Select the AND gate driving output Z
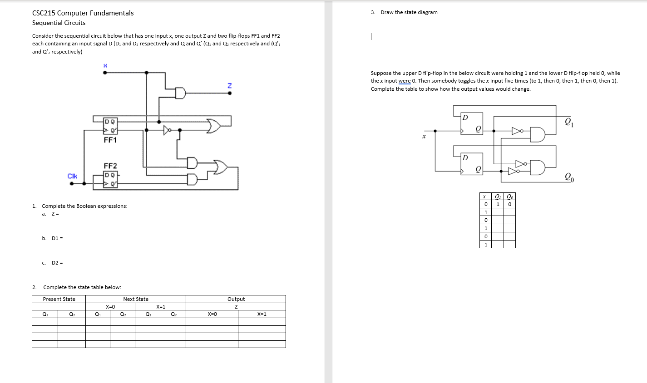 [180, 93]
